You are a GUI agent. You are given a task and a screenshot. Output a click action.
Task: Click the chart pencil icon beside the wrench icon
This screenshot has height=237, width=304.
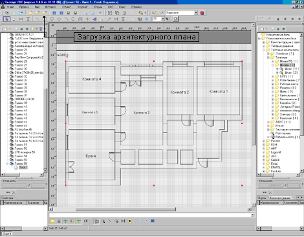154,13
